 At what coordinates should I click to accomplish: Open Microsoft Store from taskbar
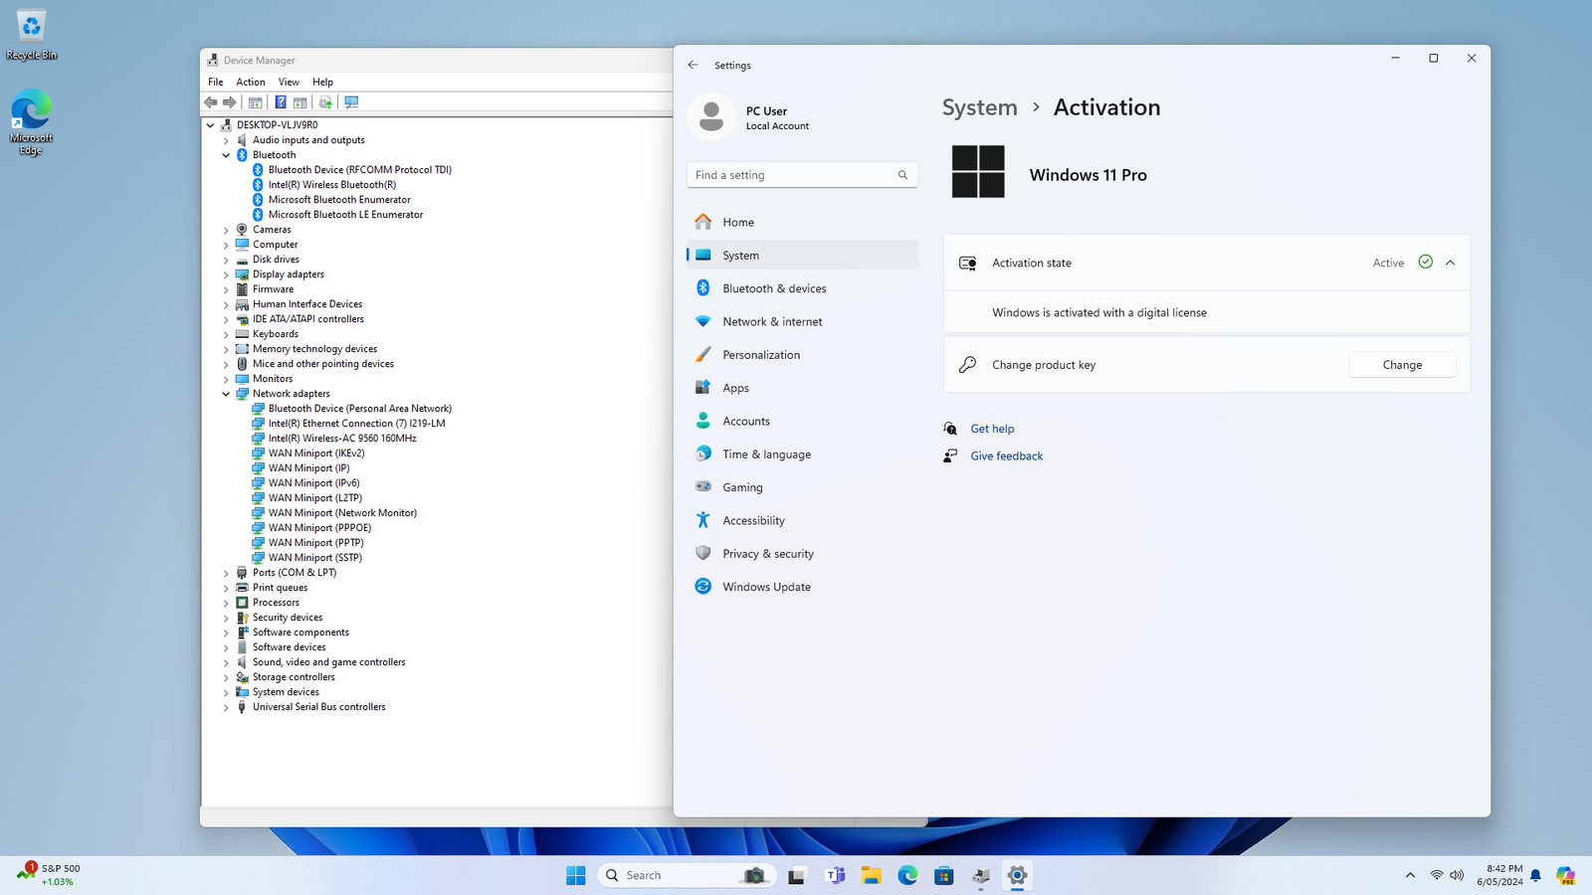point(944,875)
